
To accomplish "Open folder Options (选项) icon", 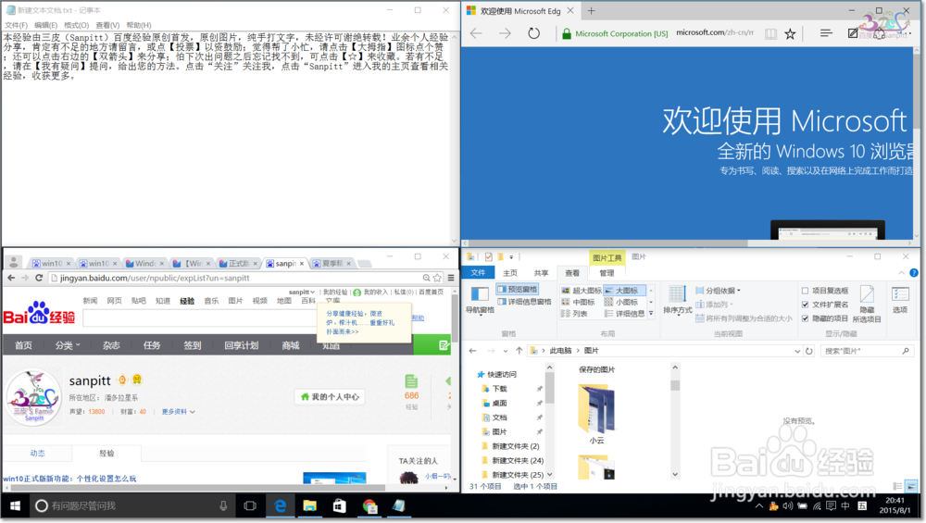I will [x=900, y=300].
